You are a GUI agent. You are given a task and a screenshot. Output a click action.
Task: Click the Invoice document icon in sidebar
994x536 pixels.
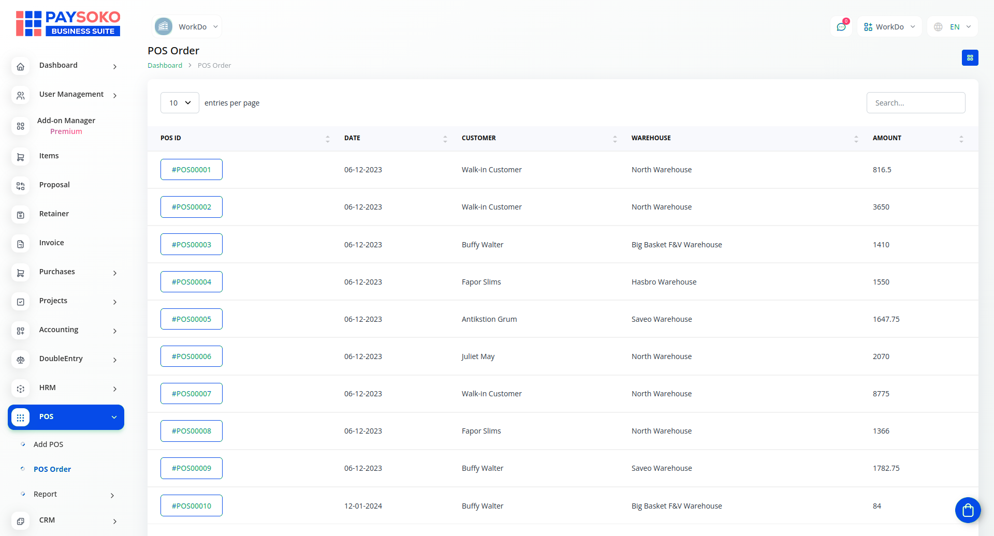(21, 244)
